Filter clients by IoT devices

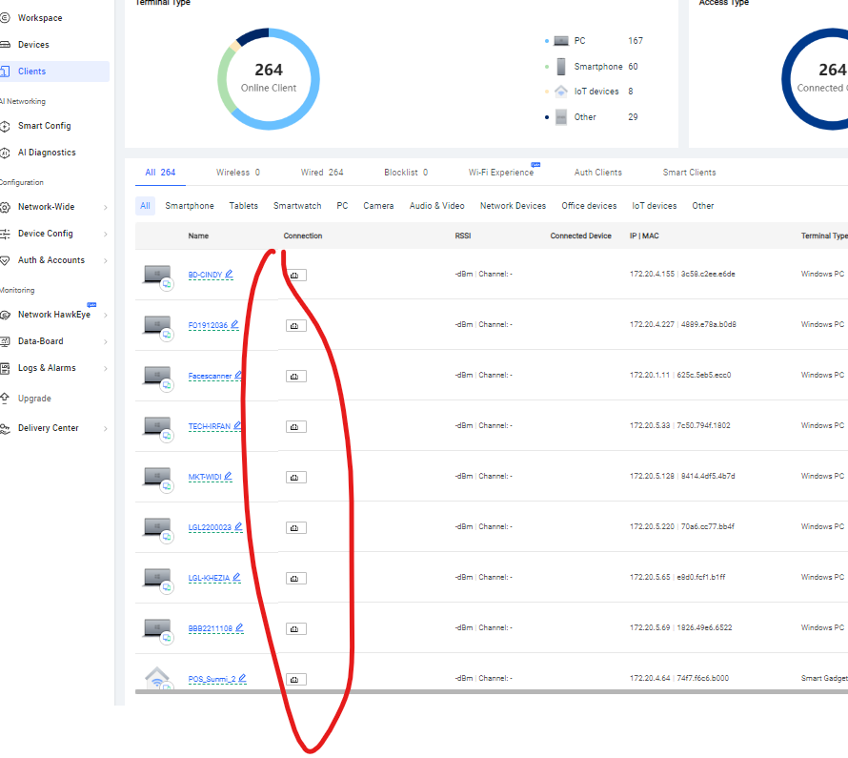coord(654,206)
